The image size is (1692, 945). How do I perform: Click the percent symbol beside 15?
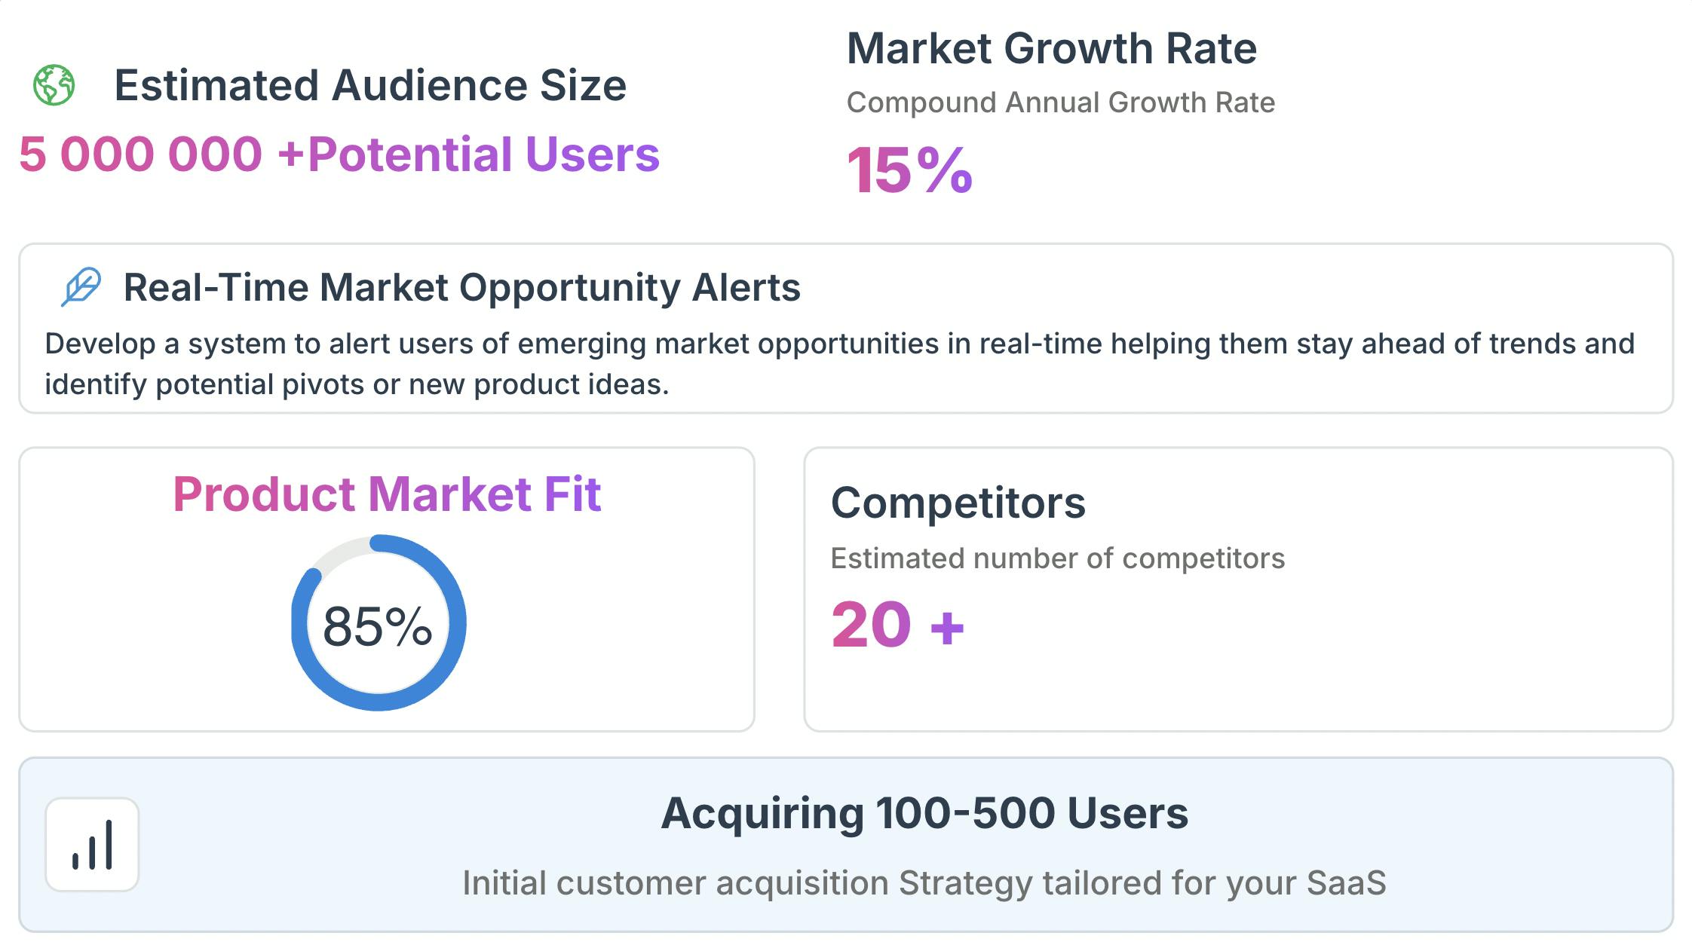(x=946, y=171)
